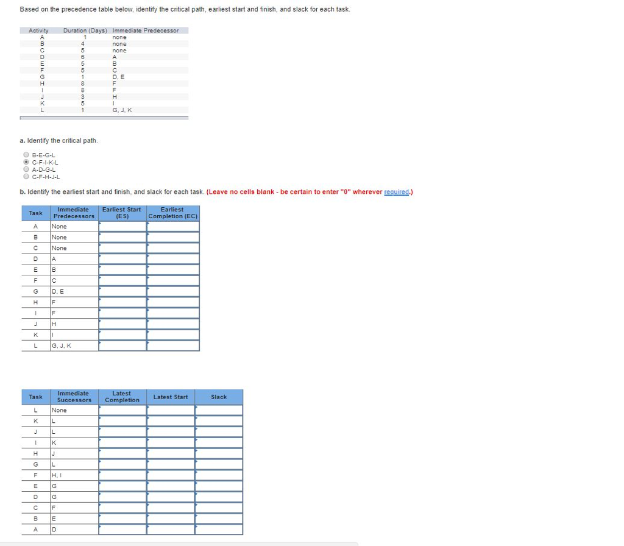Click the Slack field for Task J
Image resolution: width=624 pixels, height=546 pixels.
coord(218,431)
